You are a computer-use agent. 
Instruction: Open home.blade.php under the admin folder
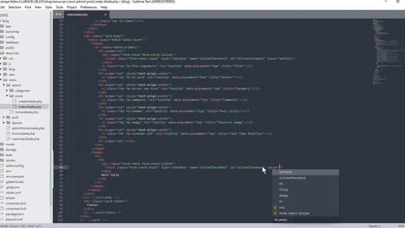tap(27, 112)
